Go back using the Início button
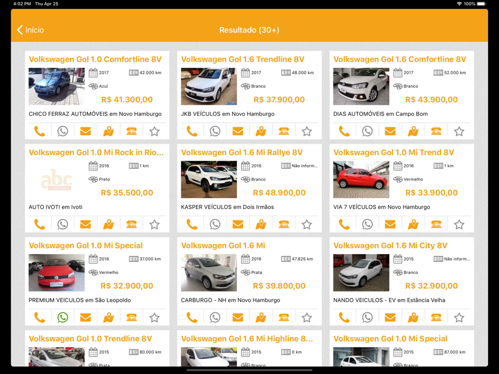This screenshot has height=374, width=499. click(30, 30)
